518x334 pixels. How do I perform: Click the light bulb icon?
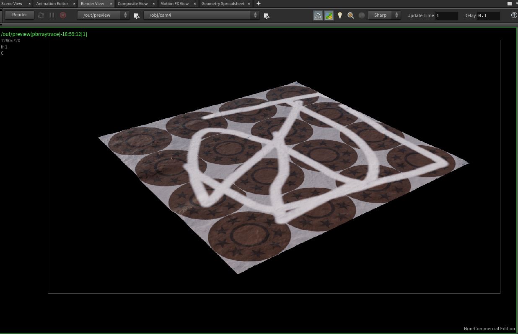click(x=340, y=15)
